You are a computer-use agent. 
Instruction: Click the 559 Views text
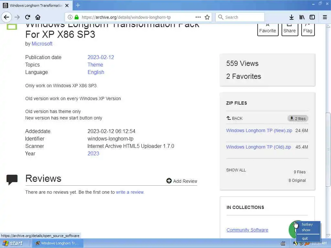[242, 64]
